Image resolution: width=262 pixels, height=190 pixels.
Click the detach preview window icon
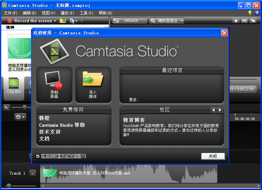[253, 21]
